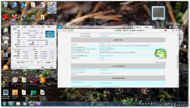190x108 pixels.
Task: Open the Recycle Bin desktop icon
Action: [x=6, y=6]
